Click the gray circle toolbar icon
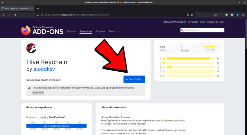Viewport: 247px width, 135px height. [x=226, y=15]
